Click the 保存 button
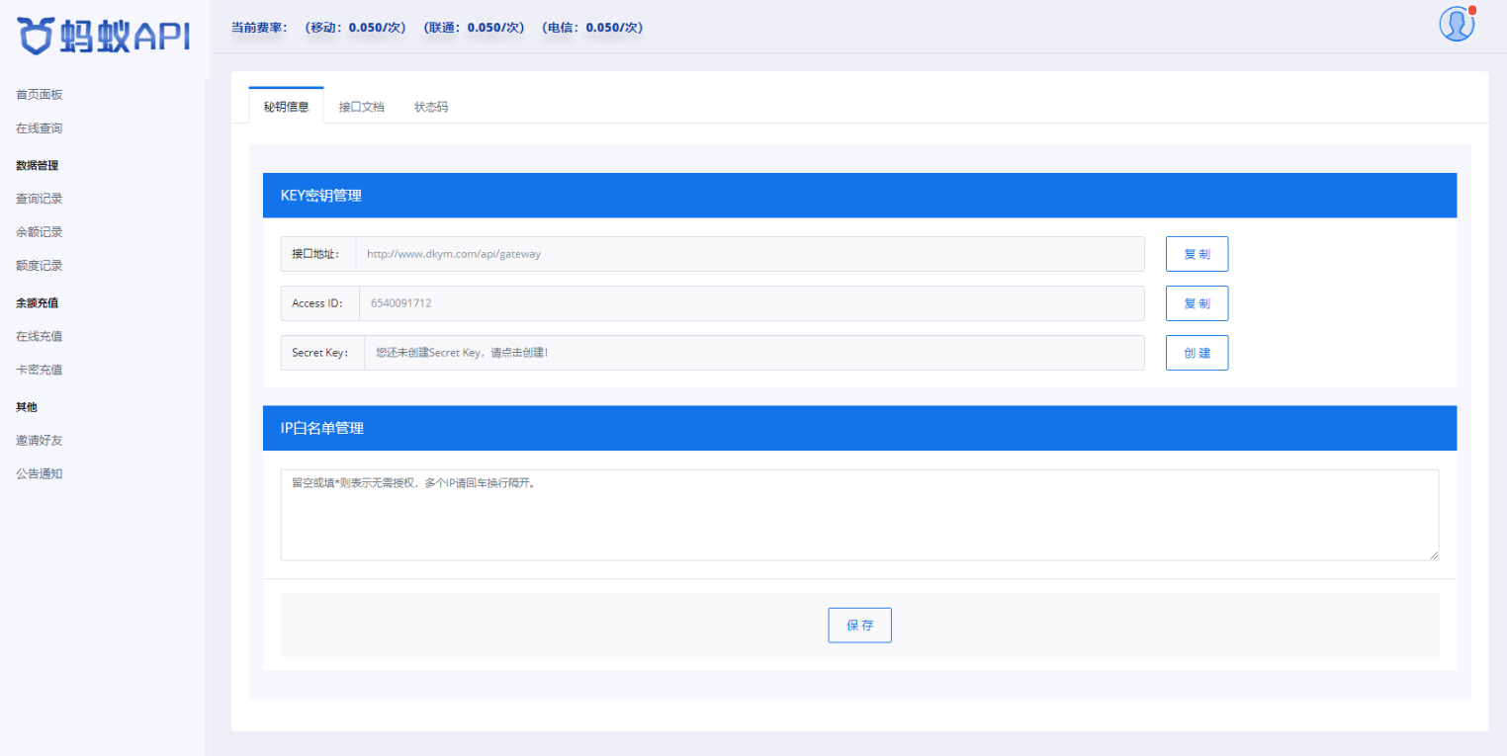Image resolution: width=1507 pixels, height=756 pixels. [x=859, y=626]
